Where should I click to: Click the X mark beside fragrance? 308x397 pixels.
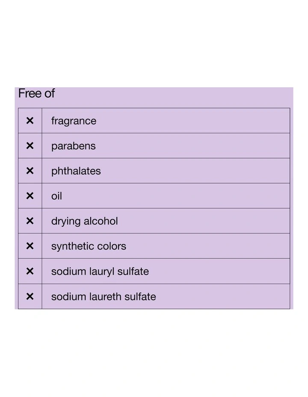pyautogui.click(x=30, y=121)
